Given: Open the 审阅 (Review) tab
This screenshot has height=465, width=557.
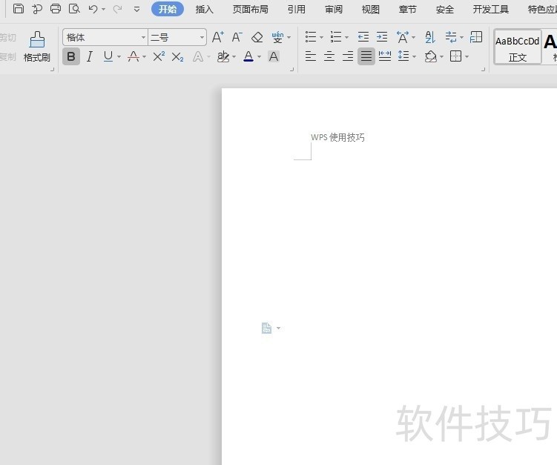Looking at the screenshot, I should tap(334, 9).
